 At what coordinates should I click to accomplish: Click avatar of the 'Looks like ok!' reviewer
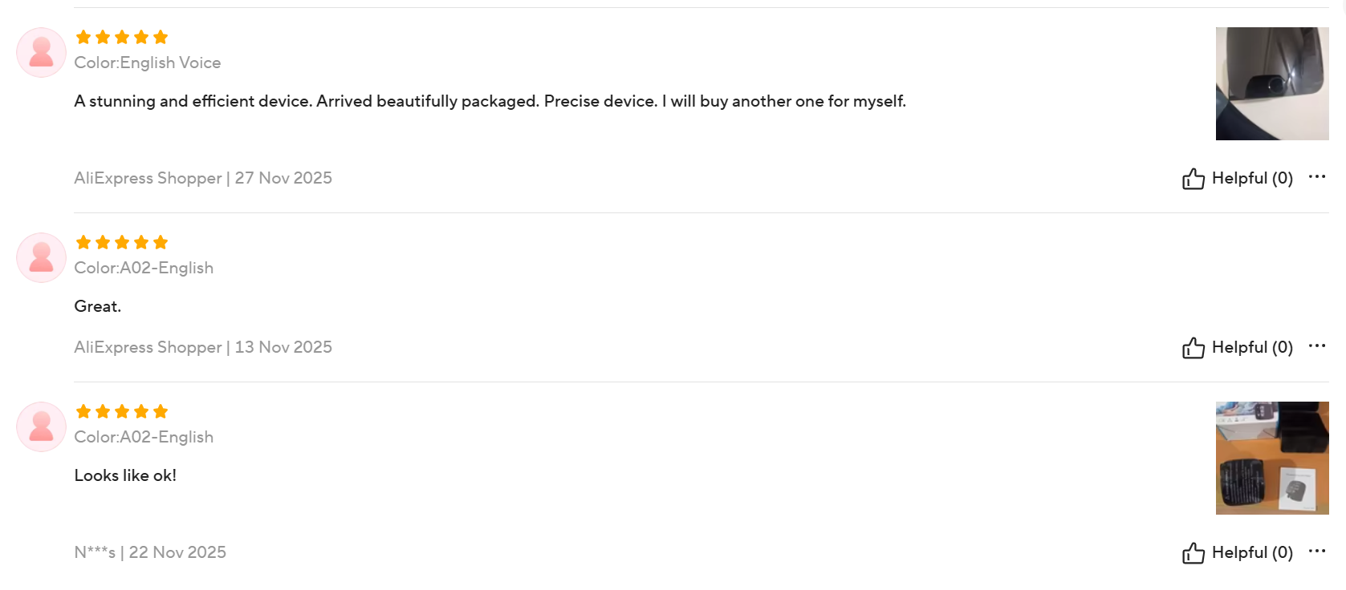tap(41, 426)
